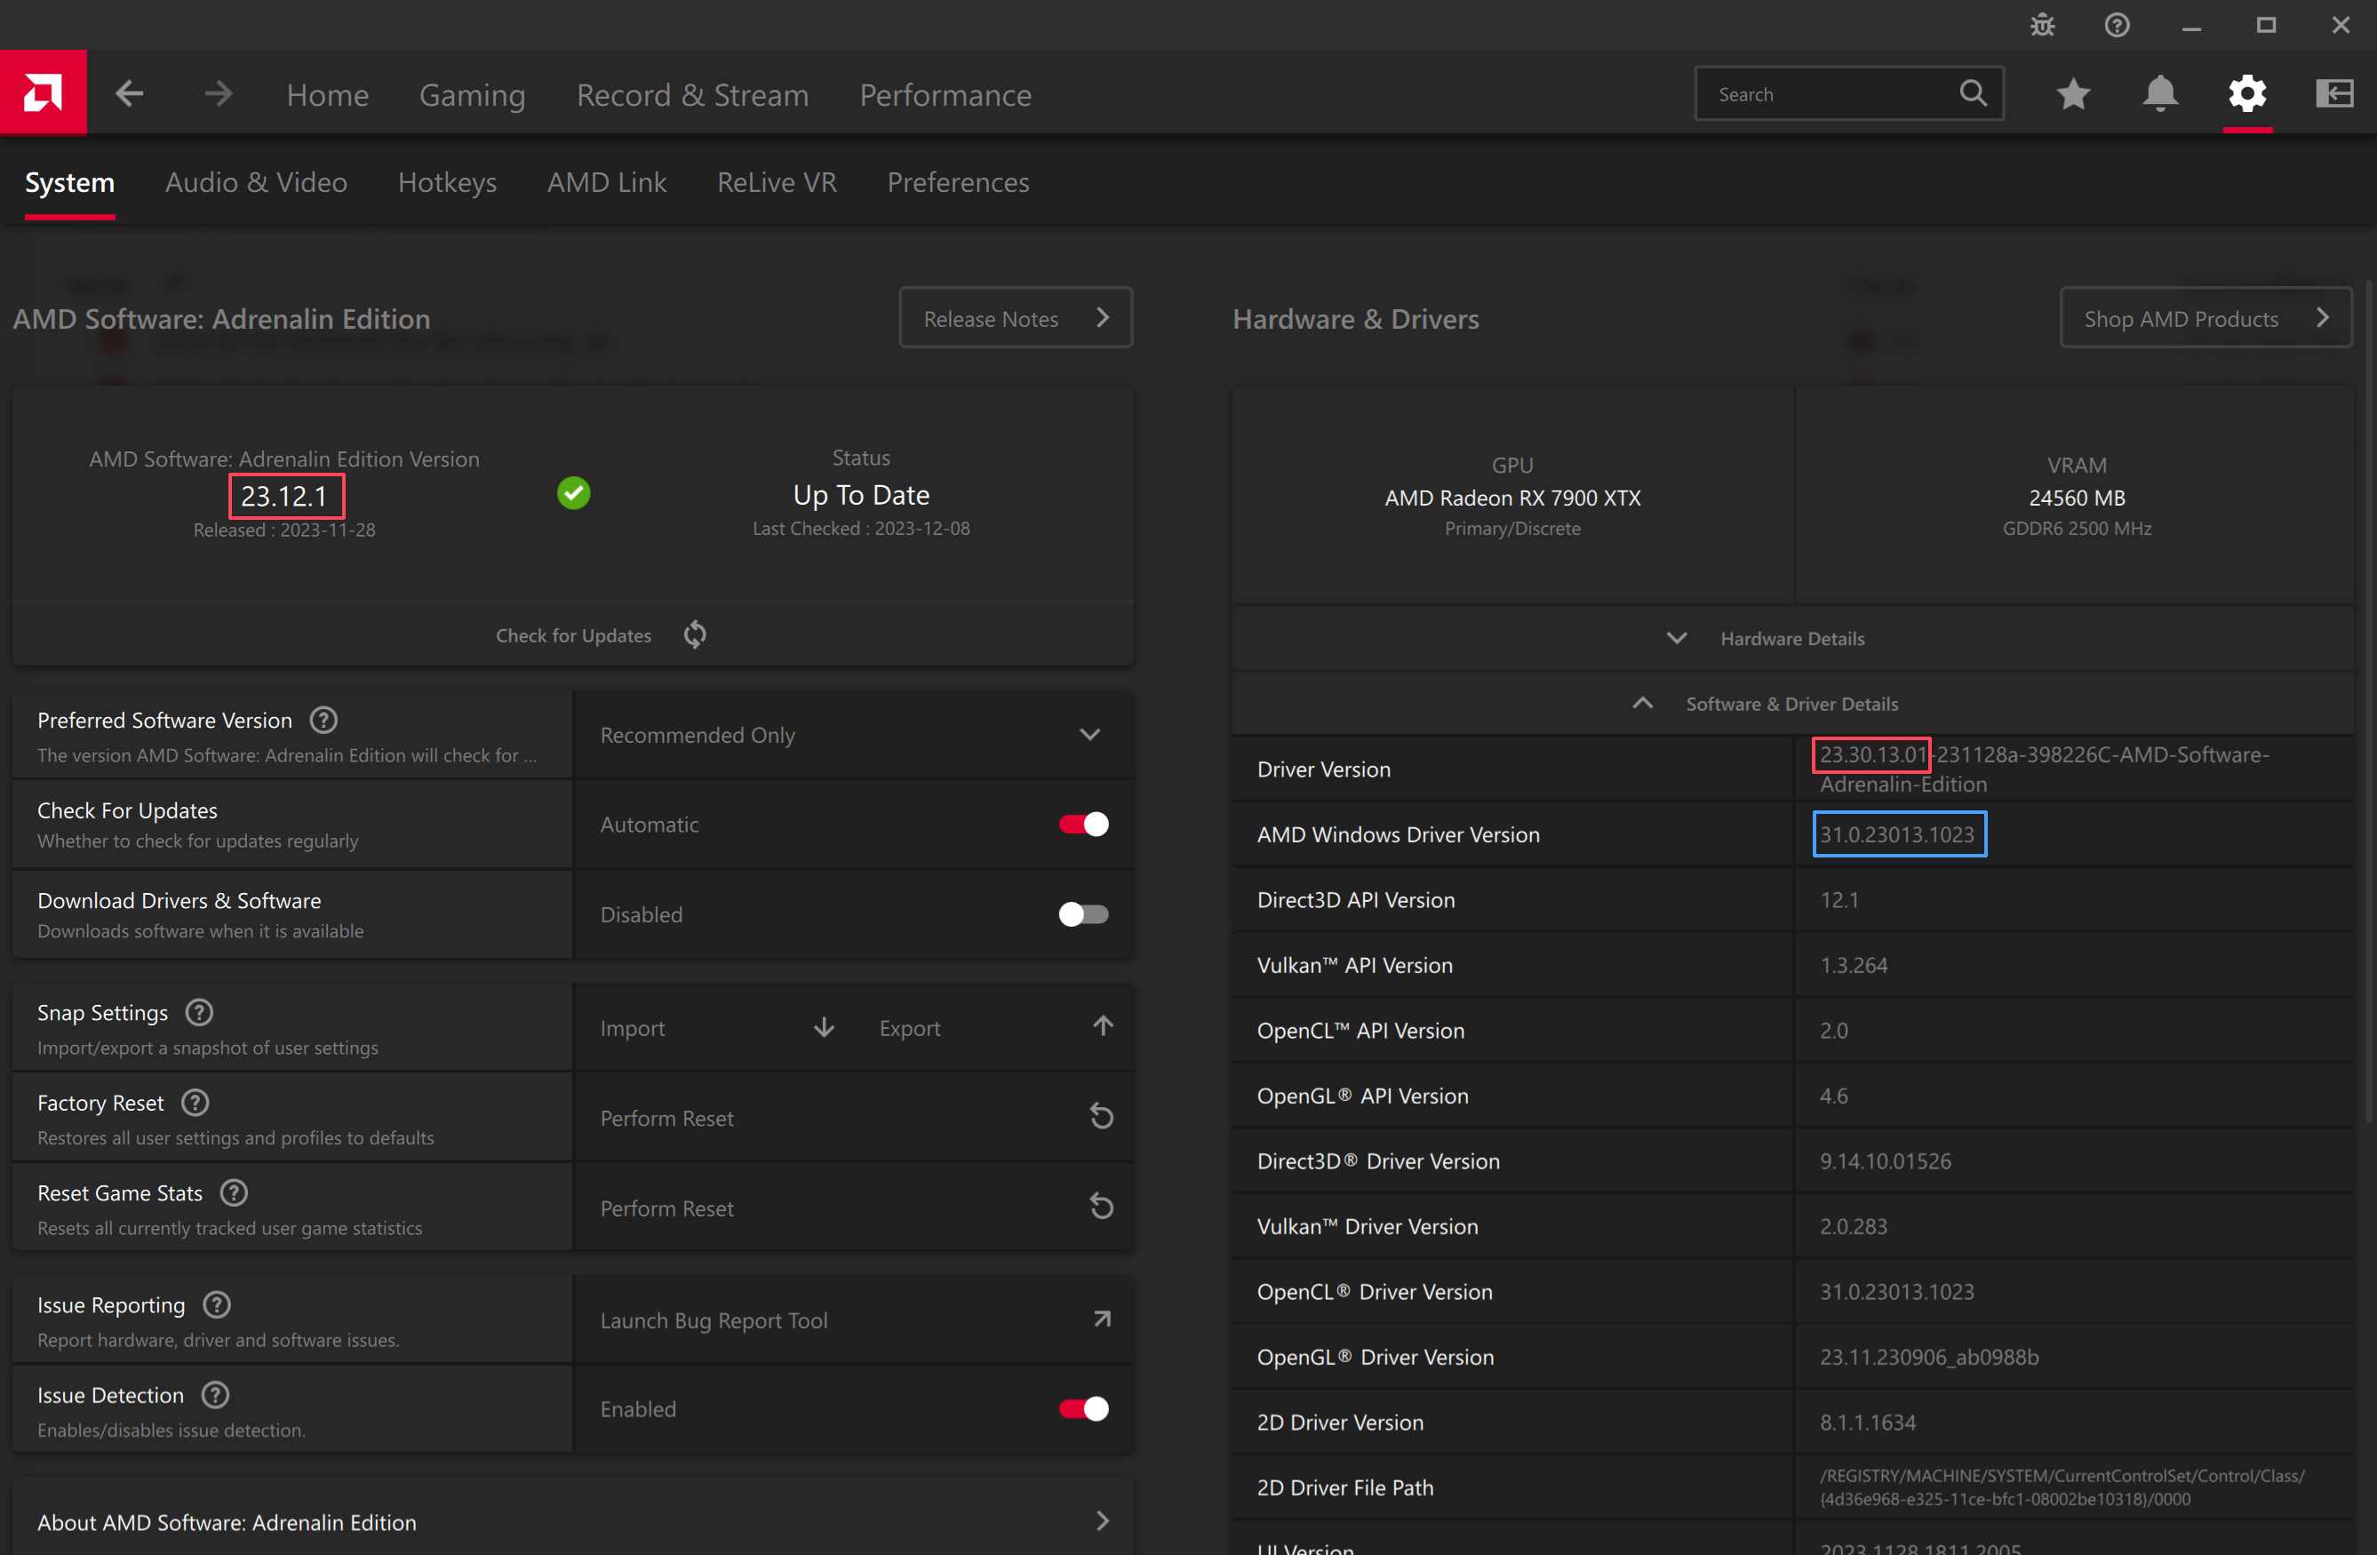Enable Download Drivers & Software toggle
This screenshot has width=2377, height=1555.
click(1083, 915)
